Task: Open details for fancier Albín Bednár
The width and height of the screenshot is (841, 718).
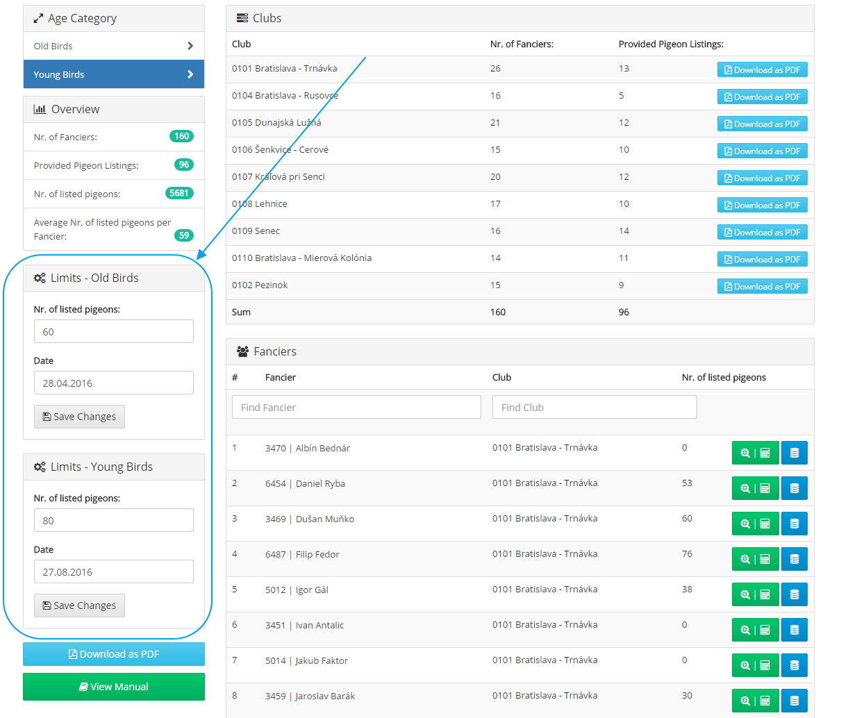Action: coord(755,453)
